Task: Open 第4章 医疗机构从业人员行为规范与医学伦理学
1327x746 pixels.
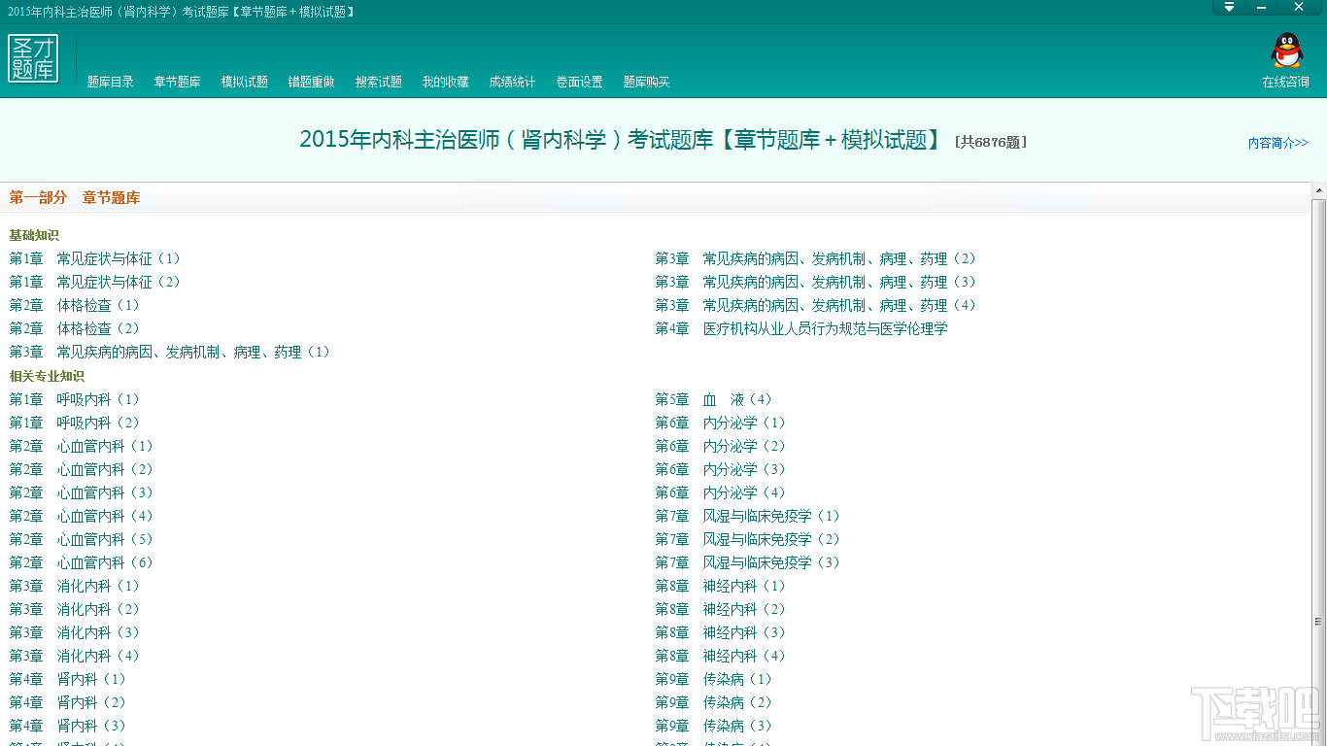Action: pos(801,328)
